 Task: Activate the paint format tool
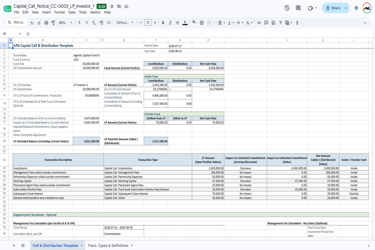tap(53, 23)
